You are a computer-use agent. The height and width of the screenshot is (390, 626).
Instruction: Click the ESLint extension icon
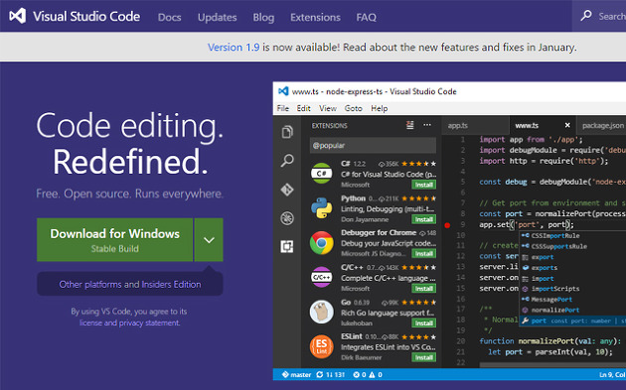(x=321, y=346)
